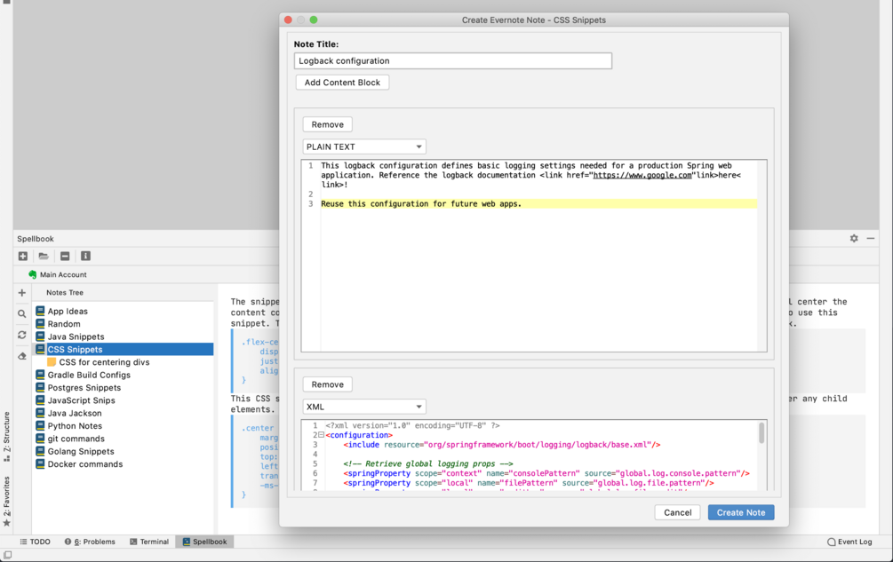Collapse the configuration tag fold marker in XML editor
Screen dimensions: 893x562
click(321, 435)
